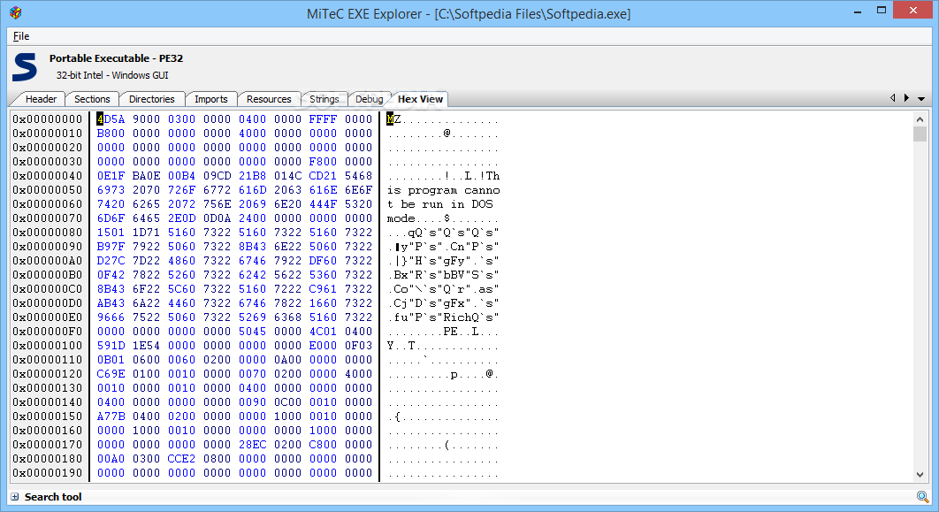Expand the Search tool panel

click(14, 496)
